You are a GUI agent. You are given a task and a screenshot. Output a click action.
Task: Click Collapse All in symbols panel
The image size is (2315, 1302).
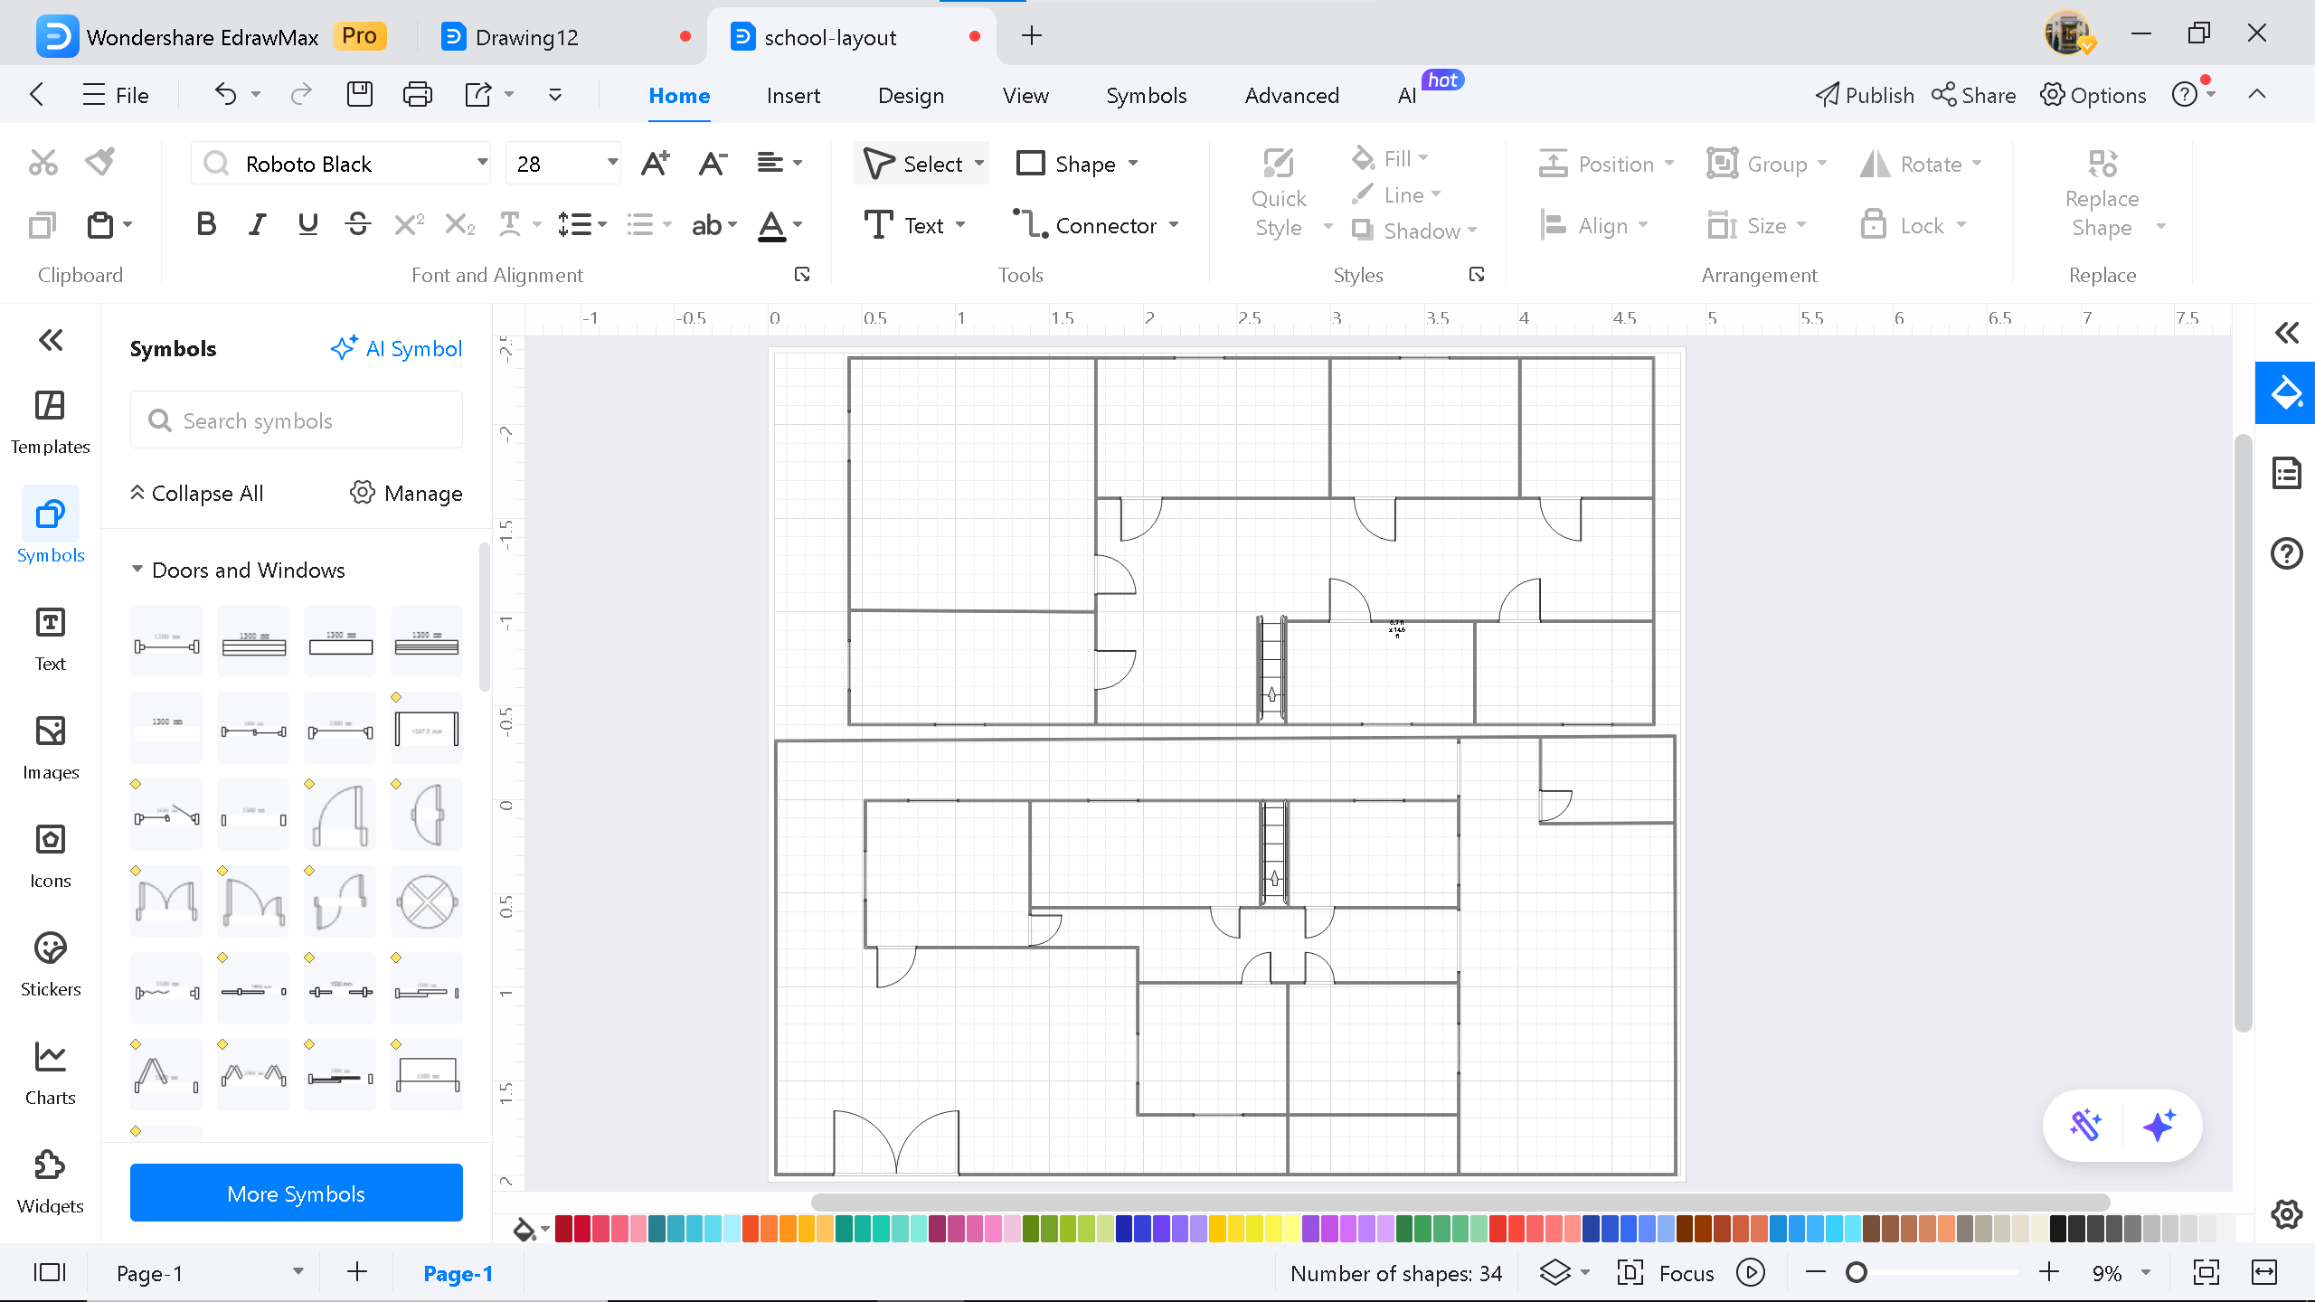(197, 493)
